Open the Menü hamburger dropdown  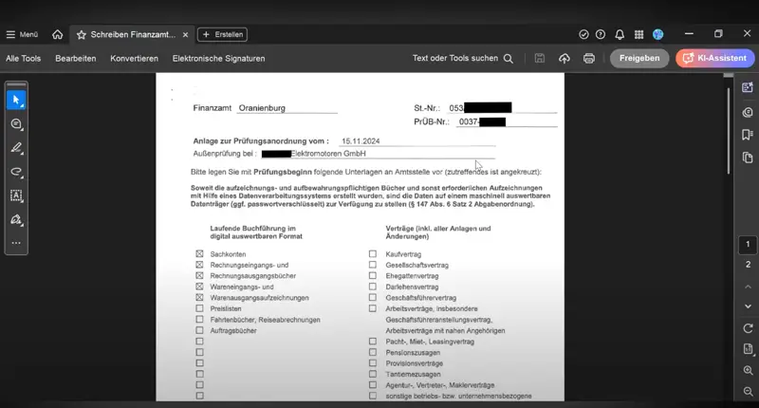pyautogui.click(x=22, y=34)
